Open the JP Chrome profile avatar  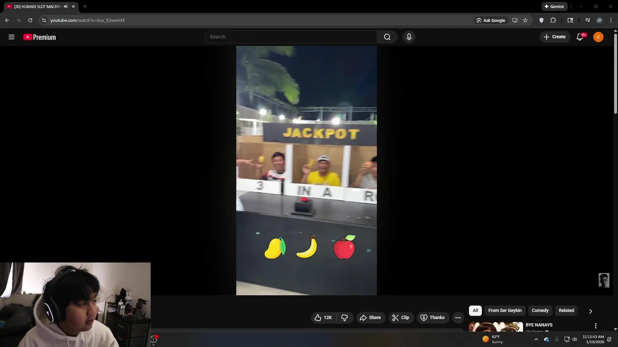pyautogui.click(x=599, y=20)
